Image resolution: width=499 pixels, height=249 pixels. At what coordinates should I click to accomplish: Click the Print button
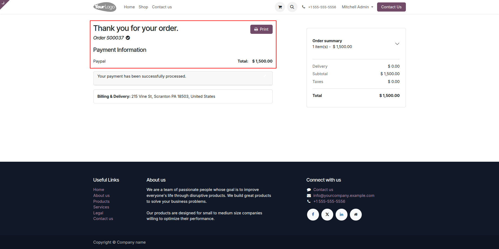pos(261,29)
